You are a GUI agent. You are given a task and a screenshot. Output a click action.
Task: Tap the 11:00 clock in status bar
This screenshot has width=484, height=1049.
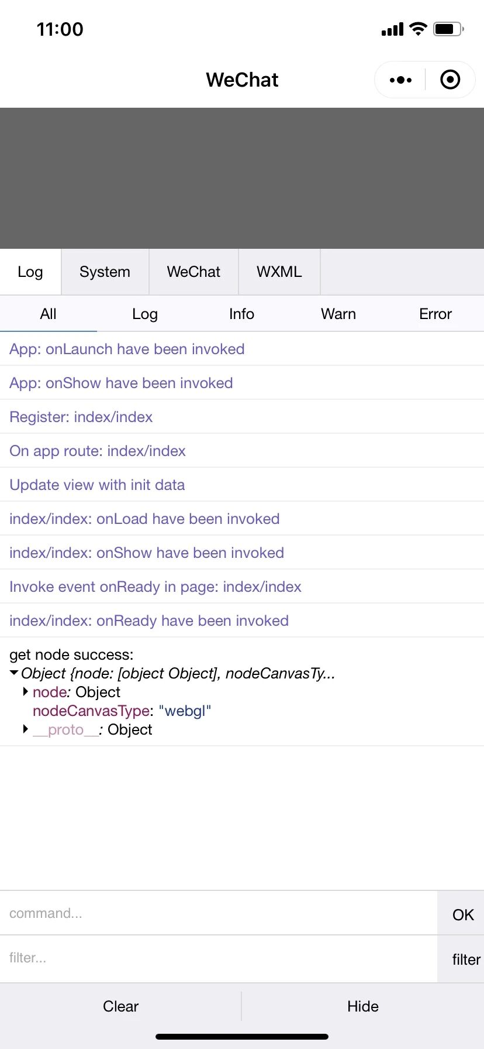[60, 29]
